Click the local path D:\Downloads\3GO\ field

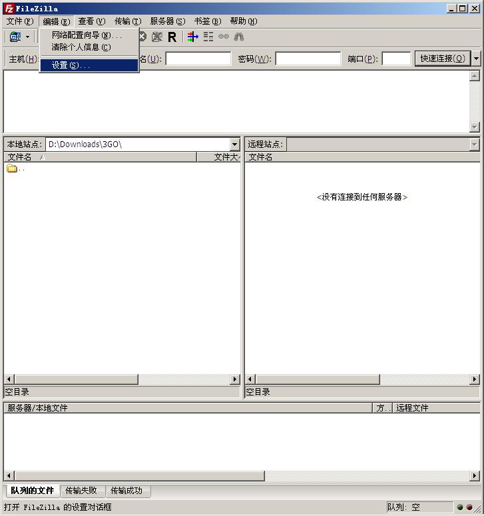pyautogui.click(x=138, y=144)
